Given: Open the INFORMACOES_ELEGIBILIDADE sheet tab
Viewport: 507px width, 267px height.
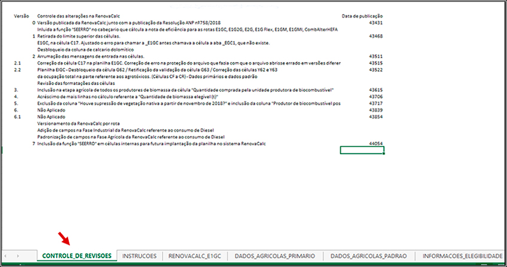Looking at the screenshot, I should click(461, 256).
